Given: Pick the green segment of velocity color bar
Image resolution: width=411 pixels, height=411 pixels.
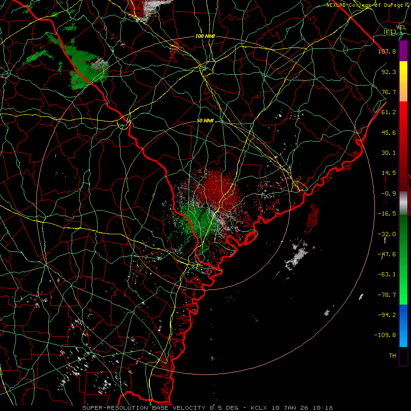Looking at the screenshot, I should click(403, 259).
